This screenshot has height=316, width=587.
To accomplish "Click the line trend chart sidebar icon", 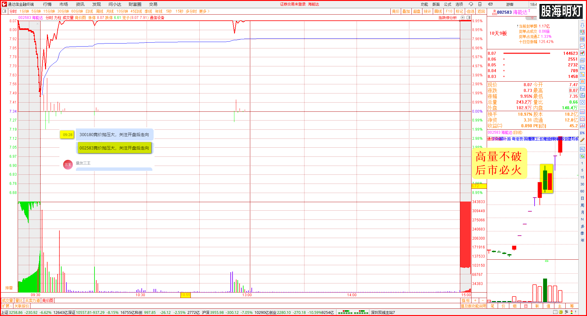I will point(582,46).
